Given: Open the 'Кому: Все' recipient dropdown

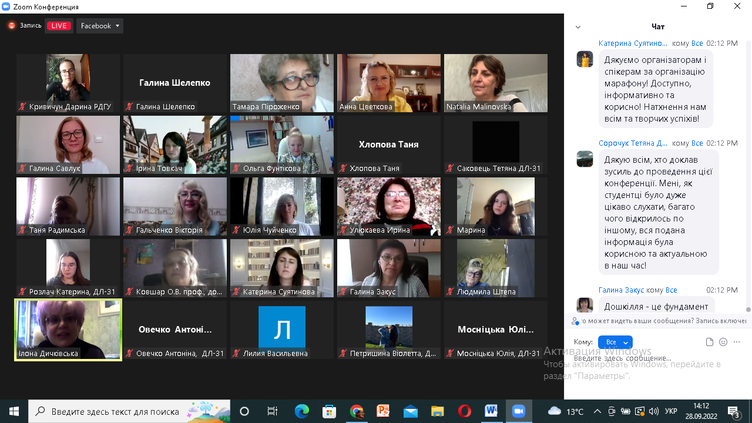Looking at the screenshot, I should (x=615, y=342).
